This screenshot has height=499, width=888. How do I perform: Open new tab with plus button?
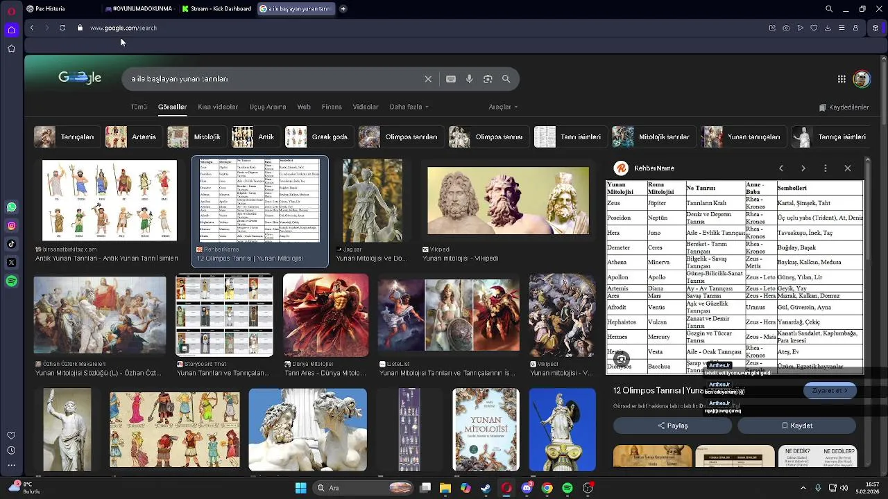tap(343, 9)
